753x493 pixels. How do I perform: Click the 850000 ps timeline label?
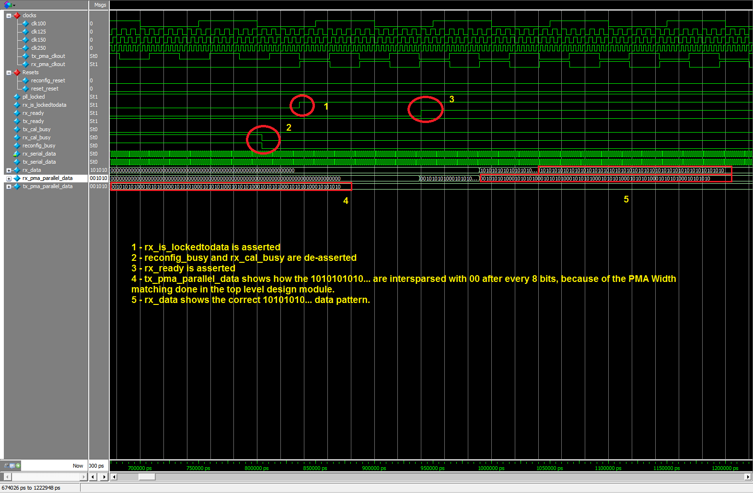click(315, 468)
